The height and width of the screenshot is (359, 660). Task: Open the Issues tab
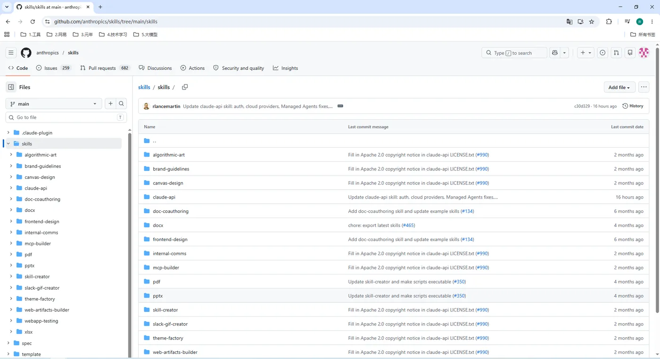(54, 68)
